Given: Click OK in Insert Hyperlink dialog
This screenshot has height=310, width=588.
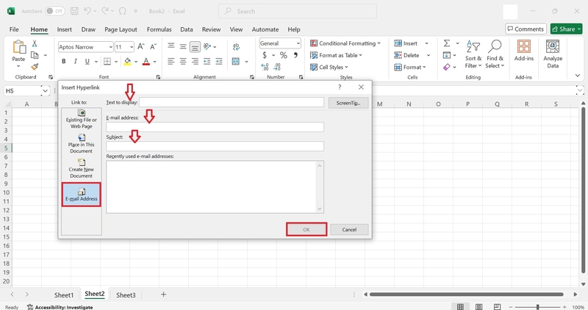Looking at the screenshot, I should pyautogui.click(x=306, y=229).
